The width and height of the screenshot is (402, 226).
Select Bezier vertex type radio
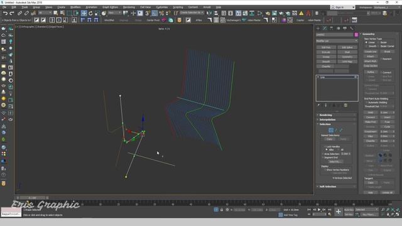(379, 42)
